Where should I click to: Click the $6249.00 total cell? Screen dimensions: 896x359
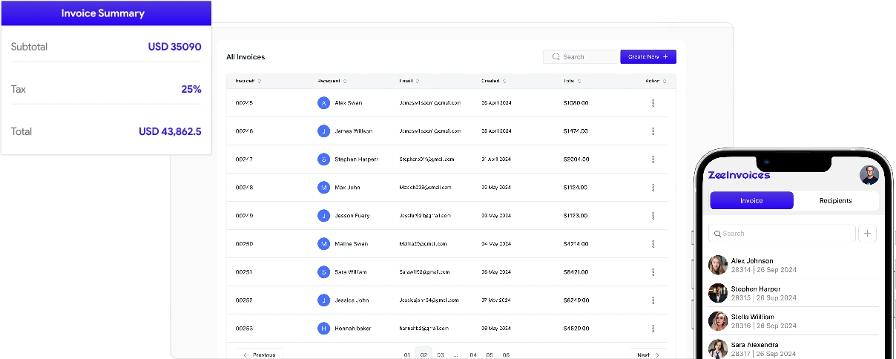(576, 300)
